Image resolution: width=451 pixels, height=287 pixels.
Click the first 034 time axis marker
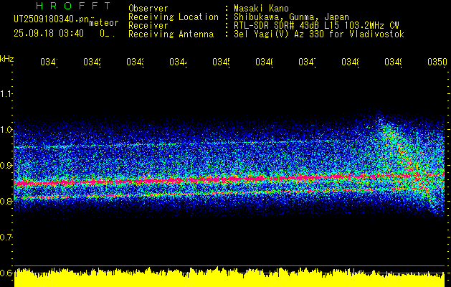pyautogui.click(x=49, y=63)
